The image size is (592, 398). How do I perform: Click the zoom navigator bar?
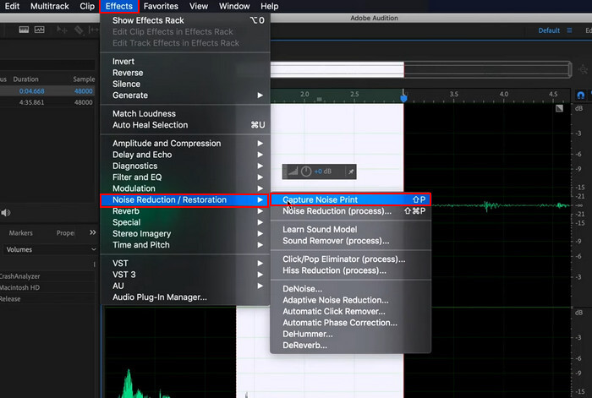coord(421,70)
